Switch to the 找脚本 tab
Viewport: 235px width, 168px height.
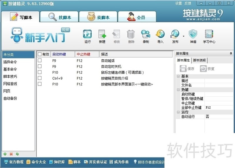[x=59, y=17]
